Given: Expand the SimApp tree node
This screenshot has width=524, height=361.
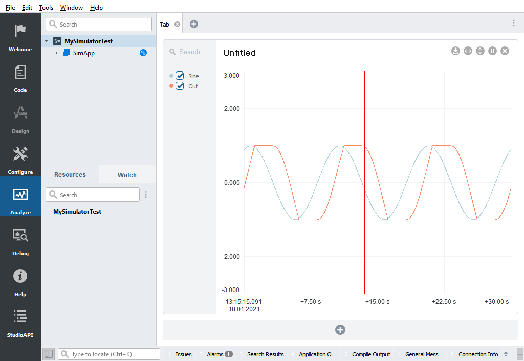Looking at the screenshot, I should pyautogui.click(x=56, y=53).
